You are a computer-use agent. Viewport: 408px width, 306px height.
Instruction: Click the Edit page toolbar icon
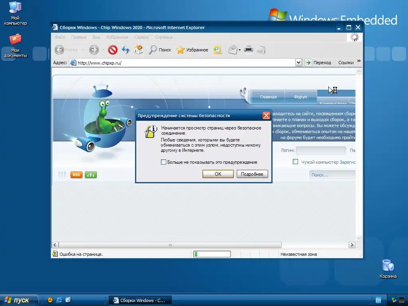coord(261,50)
